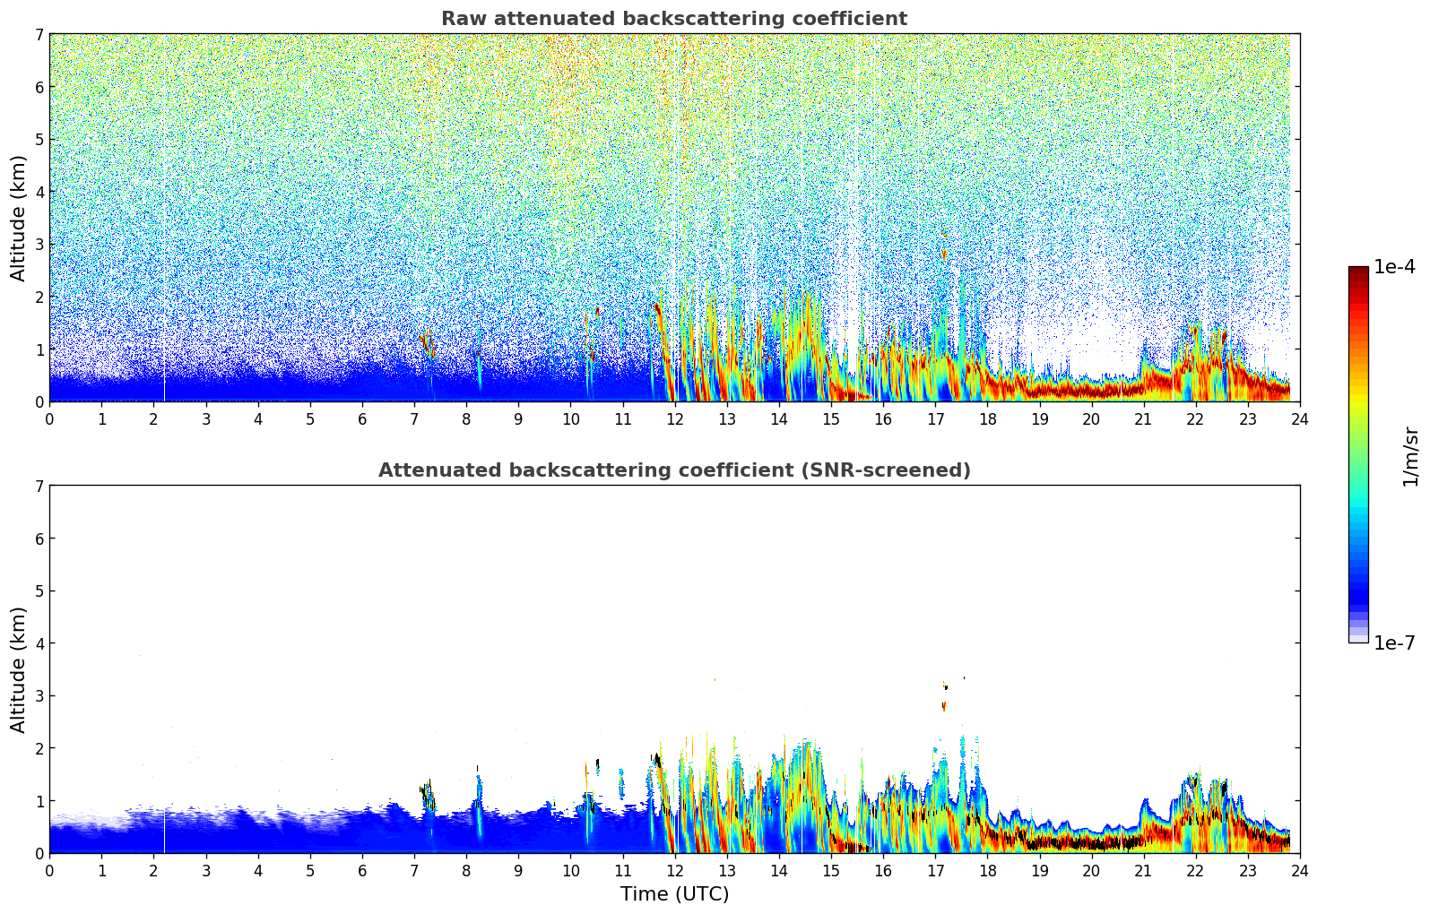Click time tick "3" under the SNR-screened plot
This screenshot has width=1430, height=914.
(x=205, y=870)
